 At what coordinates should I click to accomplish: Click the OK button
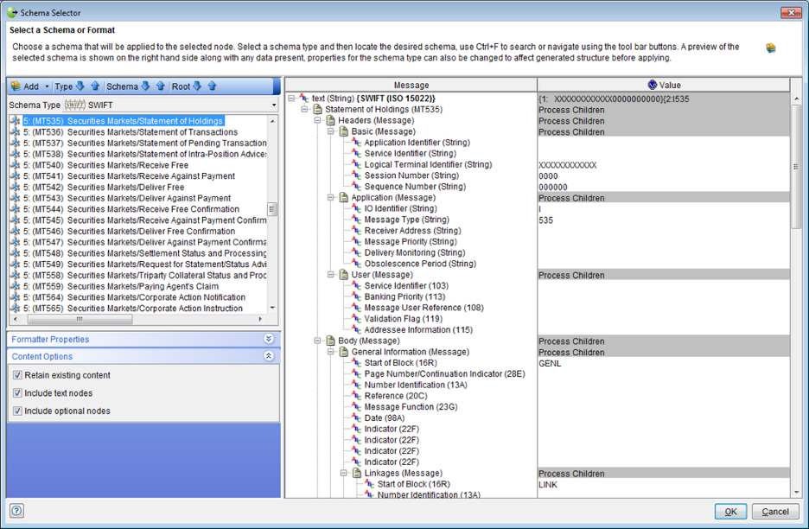tap(730, 512)
